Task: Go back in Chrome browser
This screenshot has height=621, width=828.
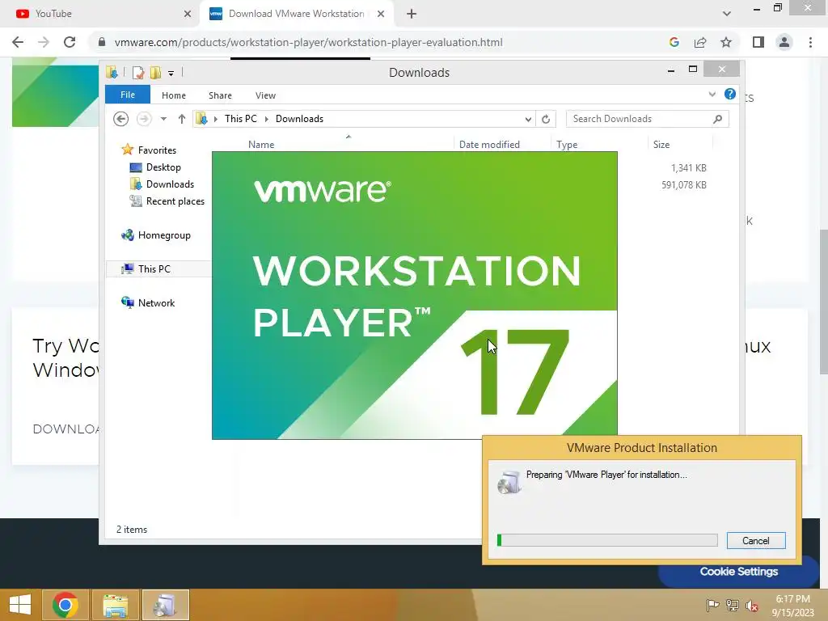Action: [18, 42]
